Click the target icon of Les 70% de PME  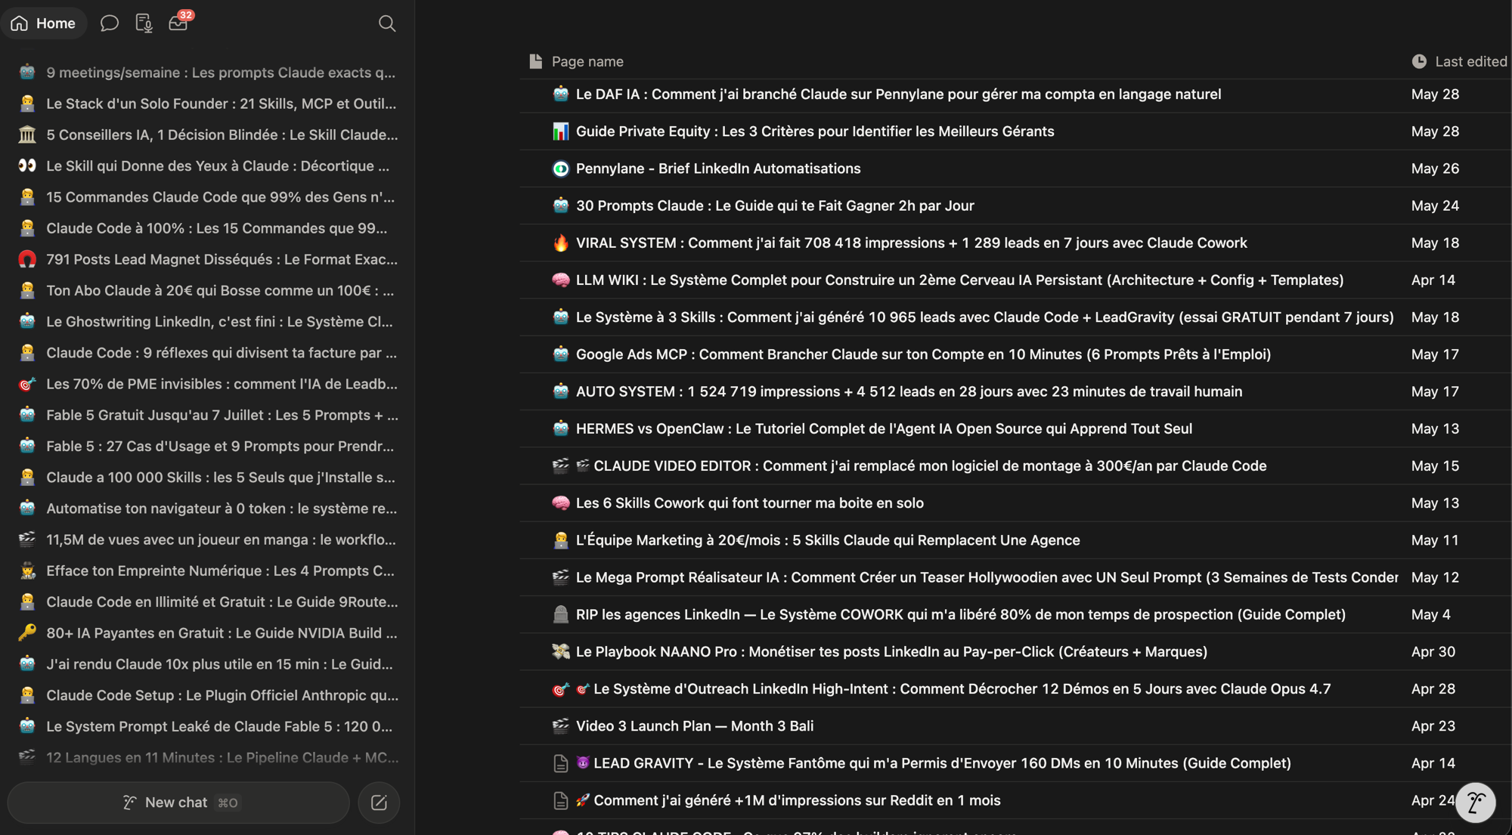[x=27, y=384]
